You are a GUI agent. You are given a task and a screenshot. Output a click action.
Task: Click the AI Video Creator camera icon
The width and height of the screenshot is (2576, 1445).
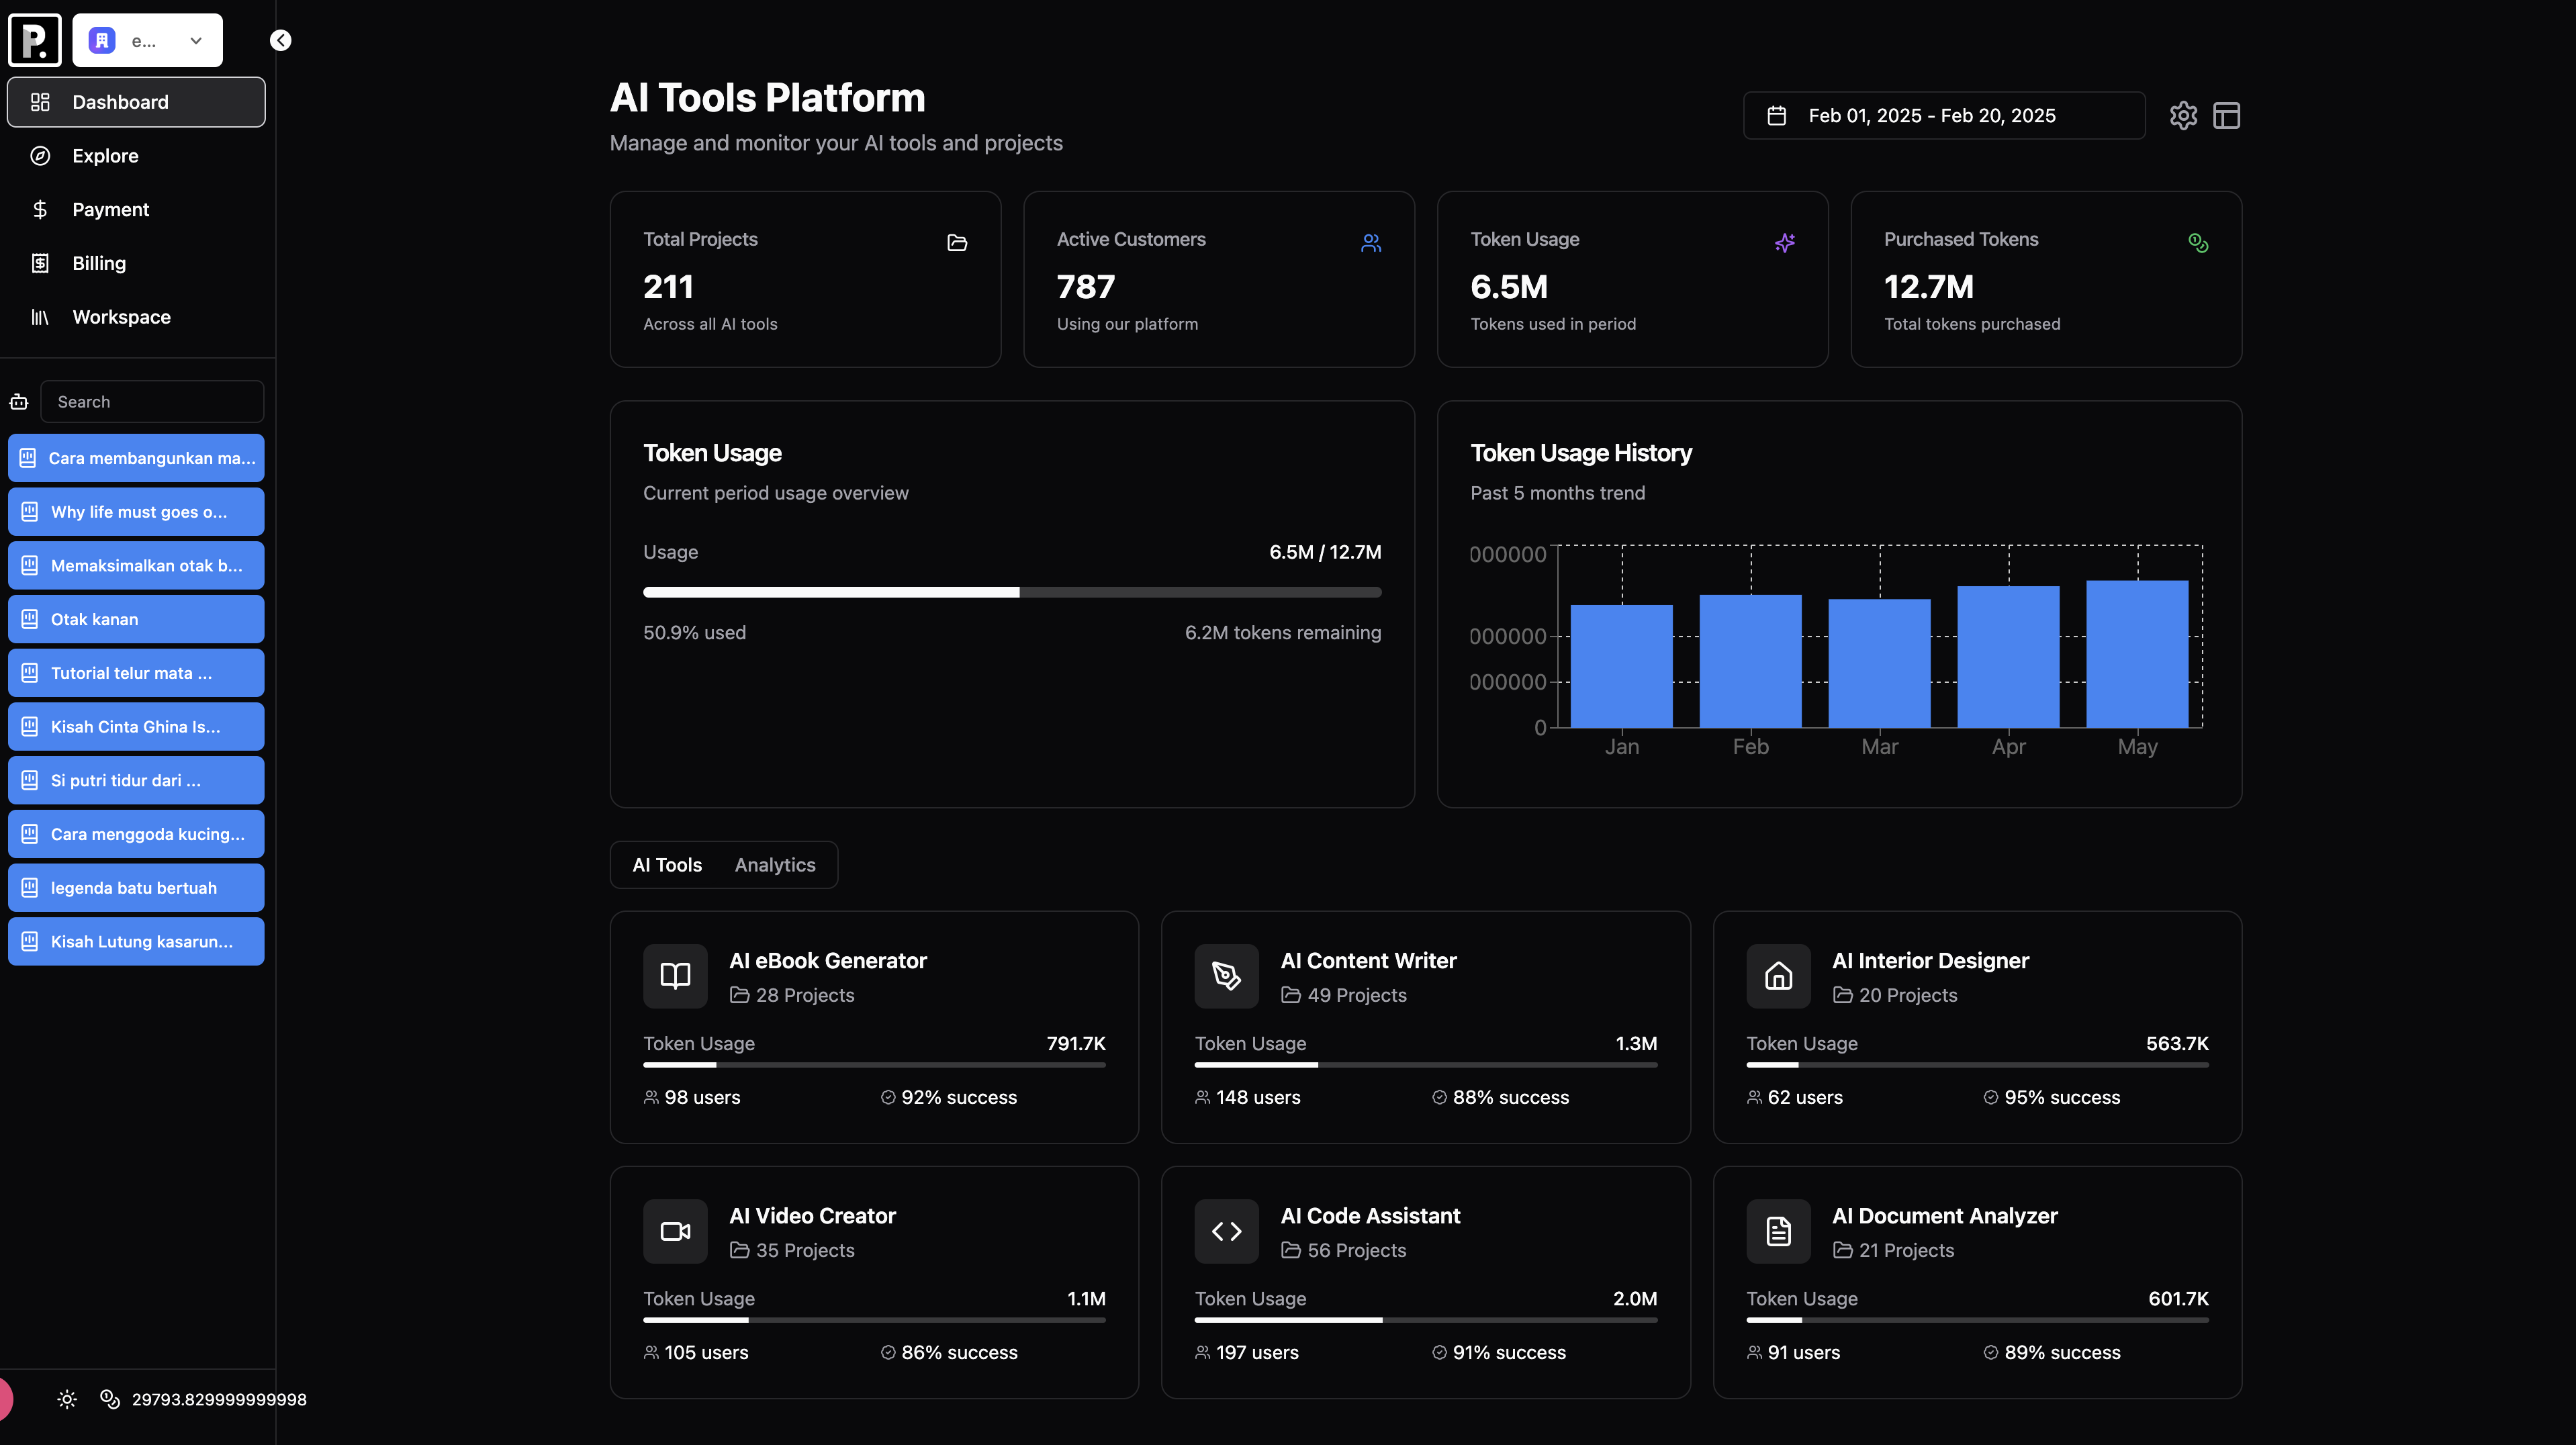click(675, 1231)
